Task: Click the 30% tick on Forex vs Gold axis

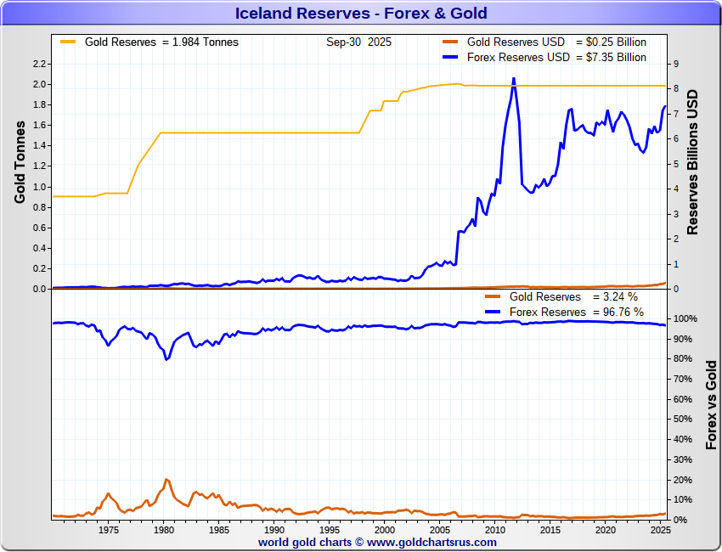Action: pyautogui.click(x=683, y=459)
